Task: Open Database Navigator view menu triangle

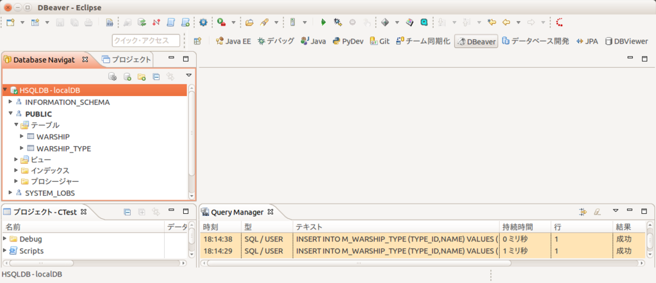Action: pyautogui.click(x=189, y=76)
